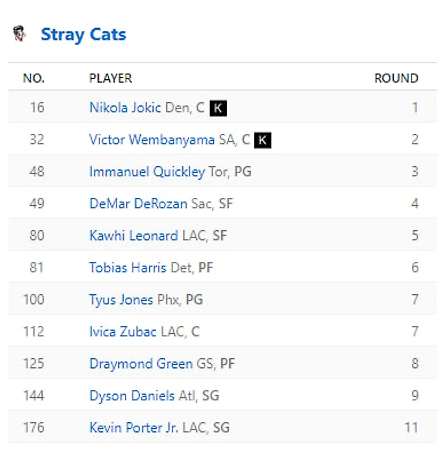
Task: Click the Tyus Jones link
Action: pos(121,300)
